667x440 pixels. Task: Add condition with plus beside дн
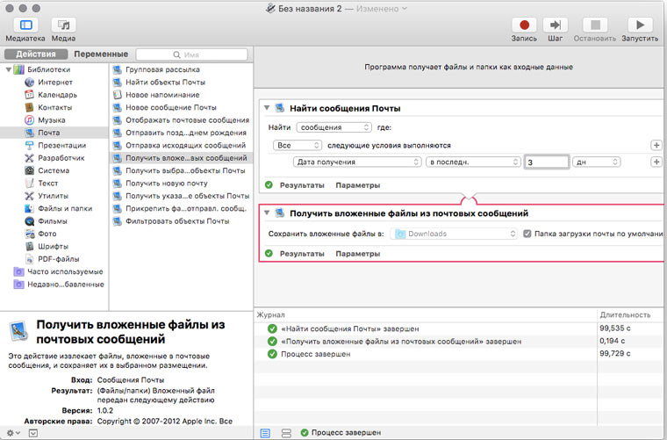(656, 162)
